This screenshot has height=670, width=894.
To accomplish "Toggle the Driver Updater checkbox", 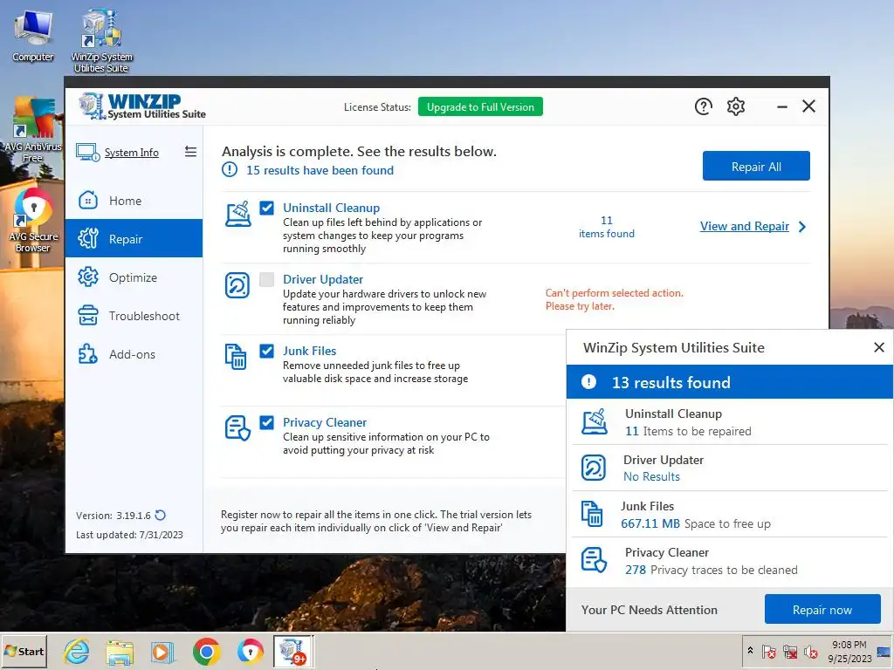I will [267, 279].
